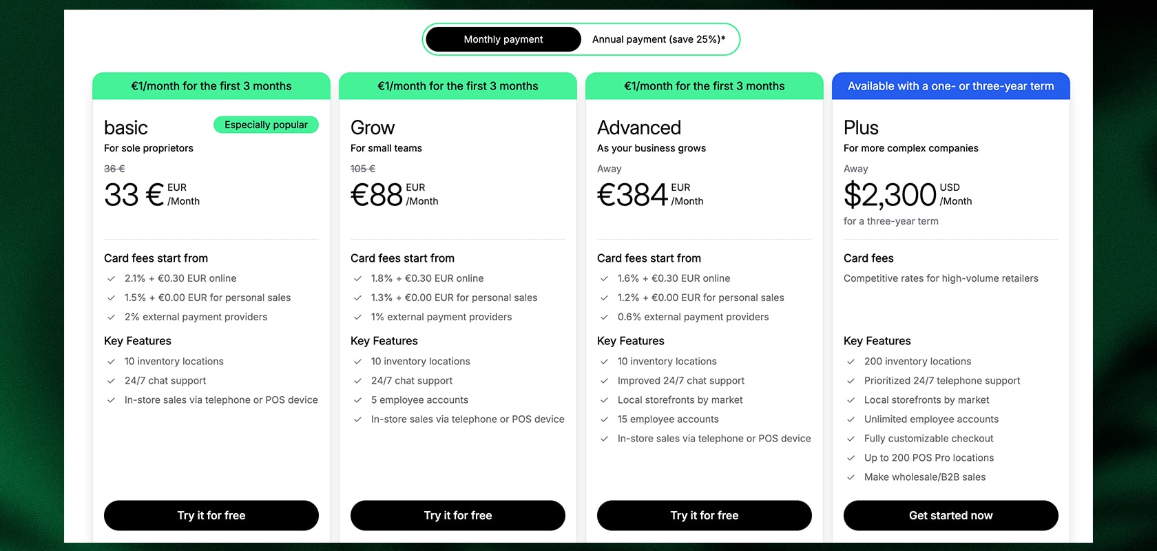Image resolution: width=1157 pixels, height=551 pixels.
Task: Select the Plus plan term banner
Action: click(950, 85)
